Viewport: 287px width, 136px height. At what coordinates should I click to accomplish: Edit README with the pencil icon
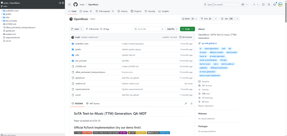[186, 103]
